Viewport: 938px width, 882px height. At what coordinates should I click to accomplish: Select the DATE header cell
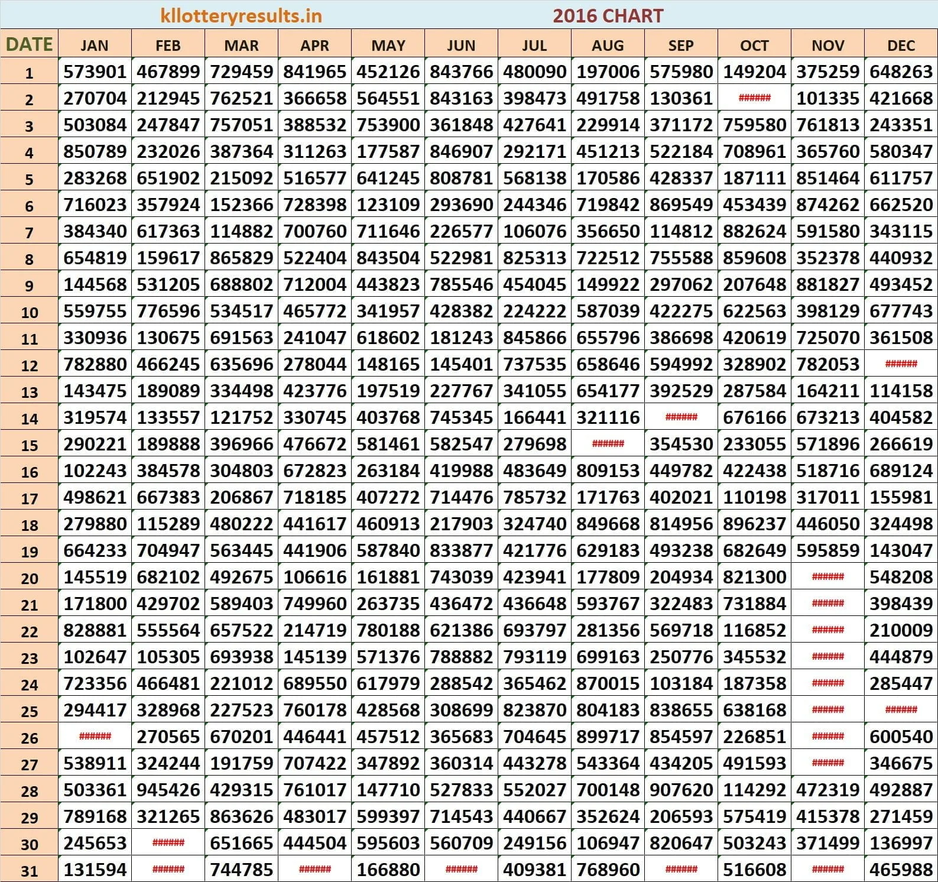(x=29, y=44)
